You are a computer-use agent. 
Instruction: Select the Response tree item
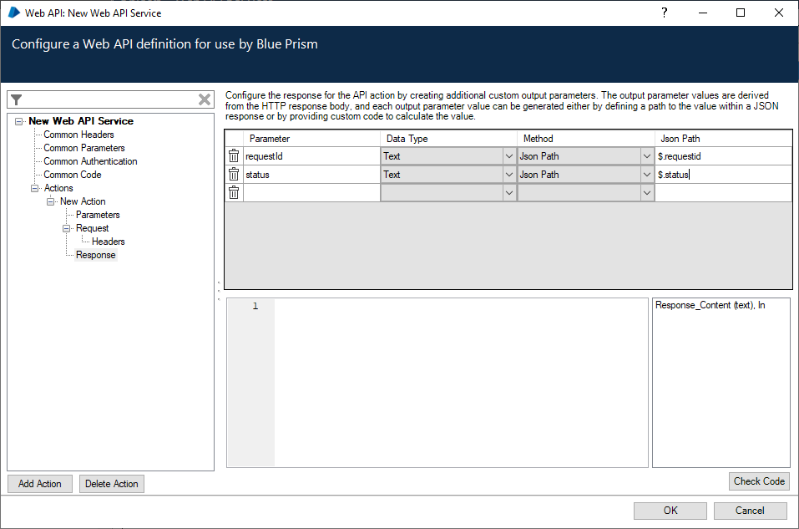[x=96, y=255]
